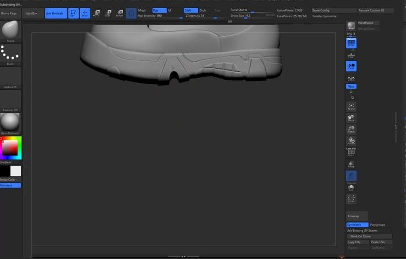Click Paste UVs
406x259 pixels.
pyautogui.click(x=381, y=242)
